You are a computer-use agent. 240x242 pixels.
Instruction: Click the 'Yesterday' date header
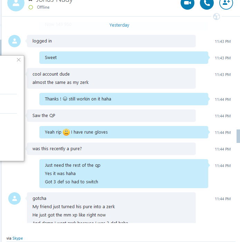coord(119,25)
